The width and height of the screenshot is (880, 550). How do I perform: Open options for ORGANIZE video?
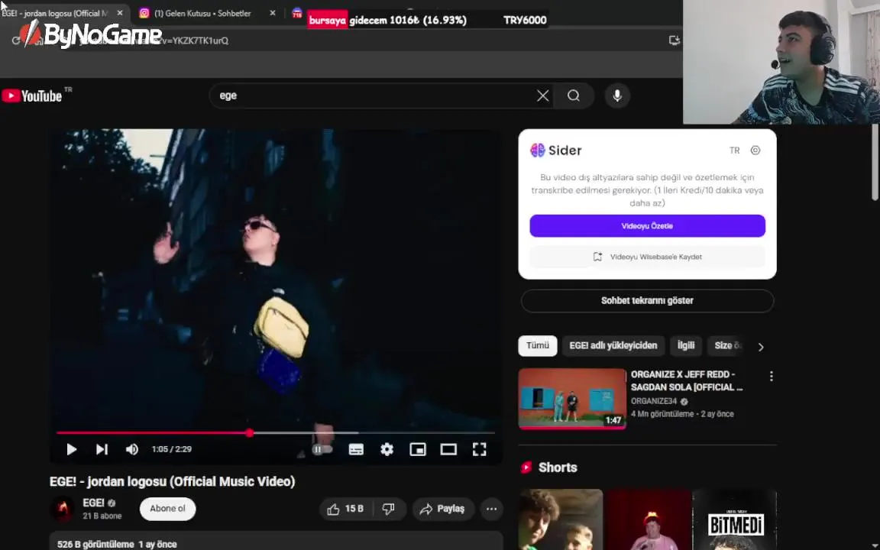(x=771, y=377)
